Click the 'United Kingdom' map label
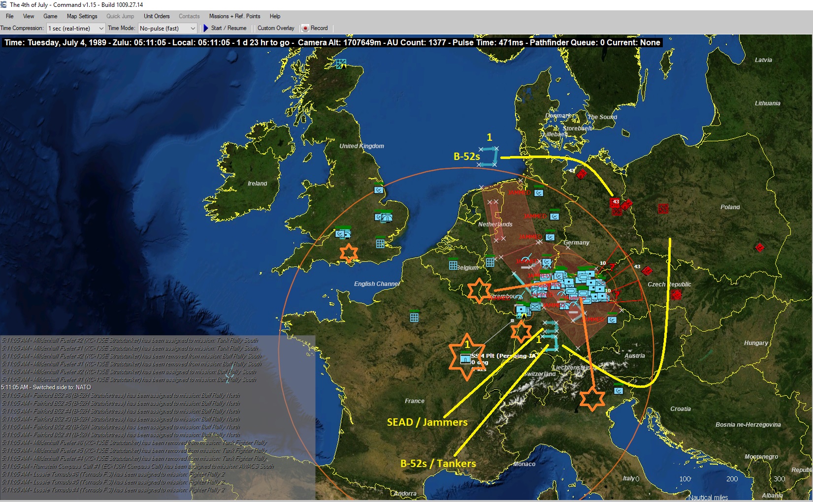Viewport: 813px width, 502px height. 361,146
